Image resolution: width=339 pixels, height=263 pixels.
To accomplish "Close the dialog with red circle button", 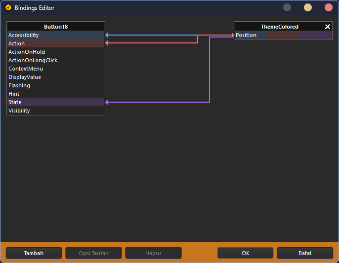I will [329, 7].
